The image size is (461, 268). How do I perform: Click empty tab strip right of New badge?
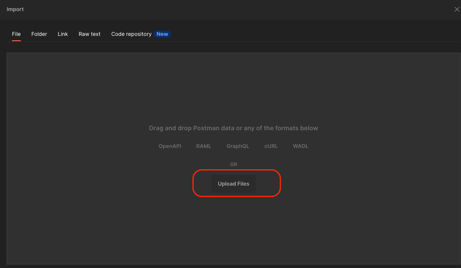tap(310, 34)
